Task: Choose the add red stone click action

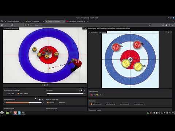Action: [96, 104]
